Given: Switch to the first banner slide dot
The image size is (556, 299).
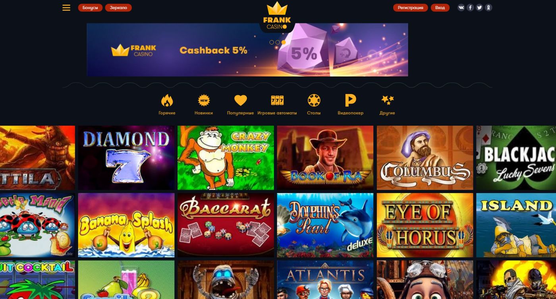Looking at the screenshot, I should click(x=272, y=42).
